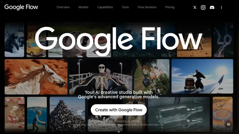Select the blue smoke tendrils thumbnail
Screen dimensions: 239x134
click(223, 40)
